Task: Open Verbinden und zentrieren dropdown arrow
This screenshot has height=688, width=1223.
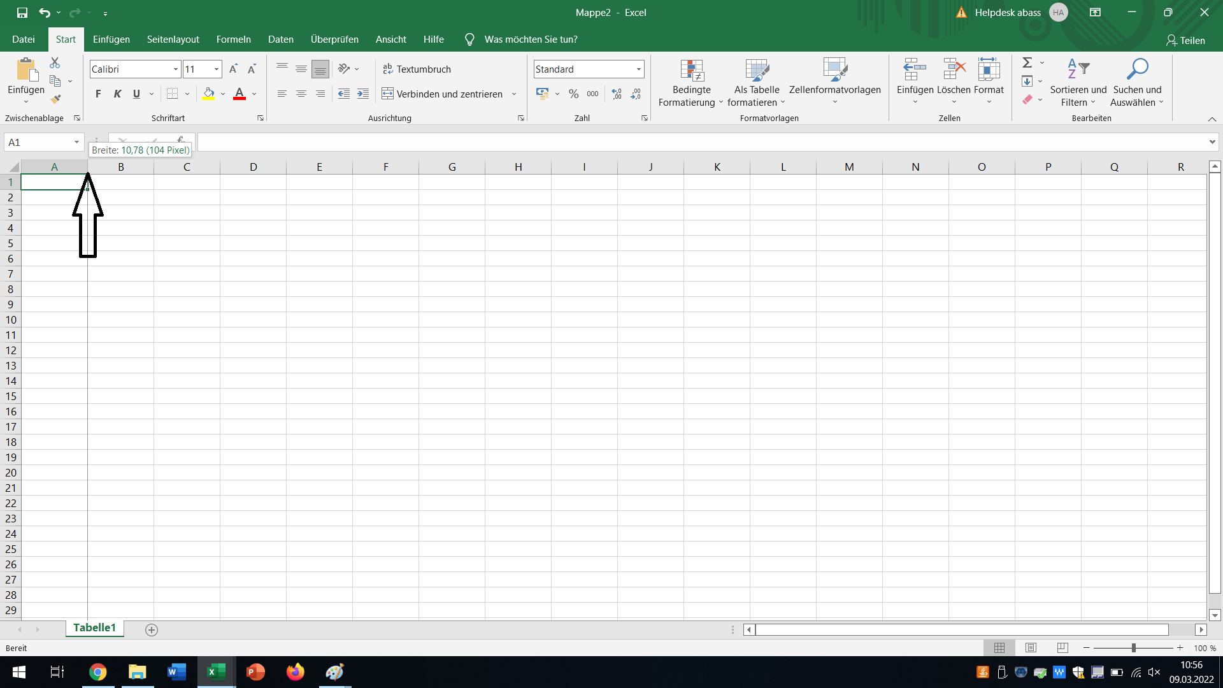Action: (514, 94)
